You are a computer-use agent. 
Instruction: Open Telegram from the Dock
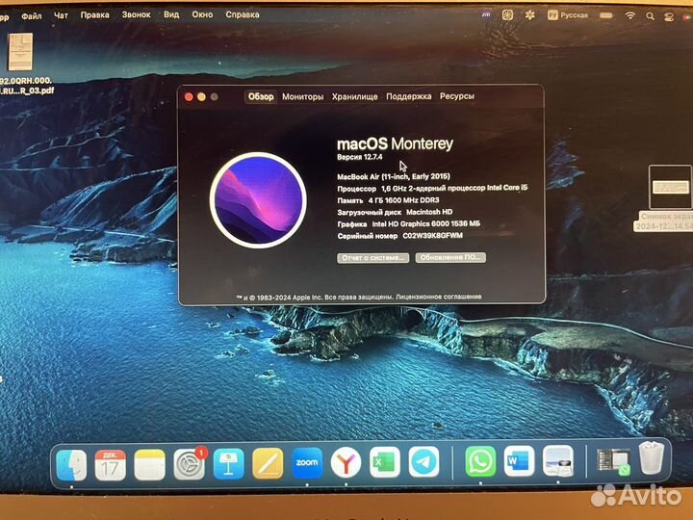click(423, 462)
